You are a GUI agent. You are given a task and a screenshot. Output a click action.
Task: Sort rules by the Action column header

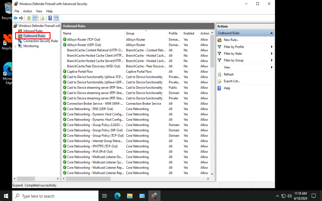pyautogui.click(x=204, y=33)
